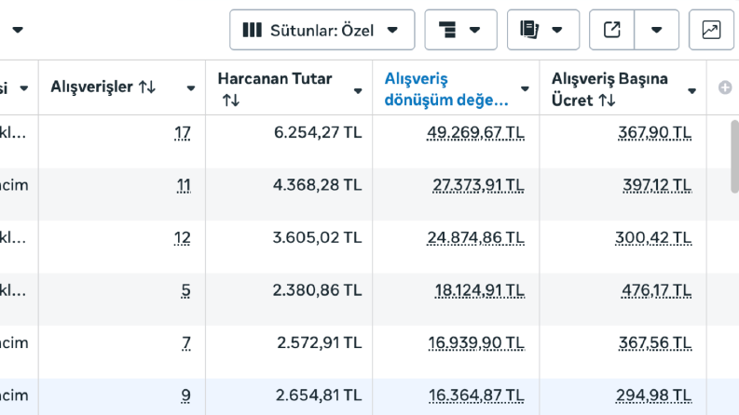Click amount spent 4.368,28 TL
The height and width of the screenshot is (415, 739).
[x=317, y=185]
